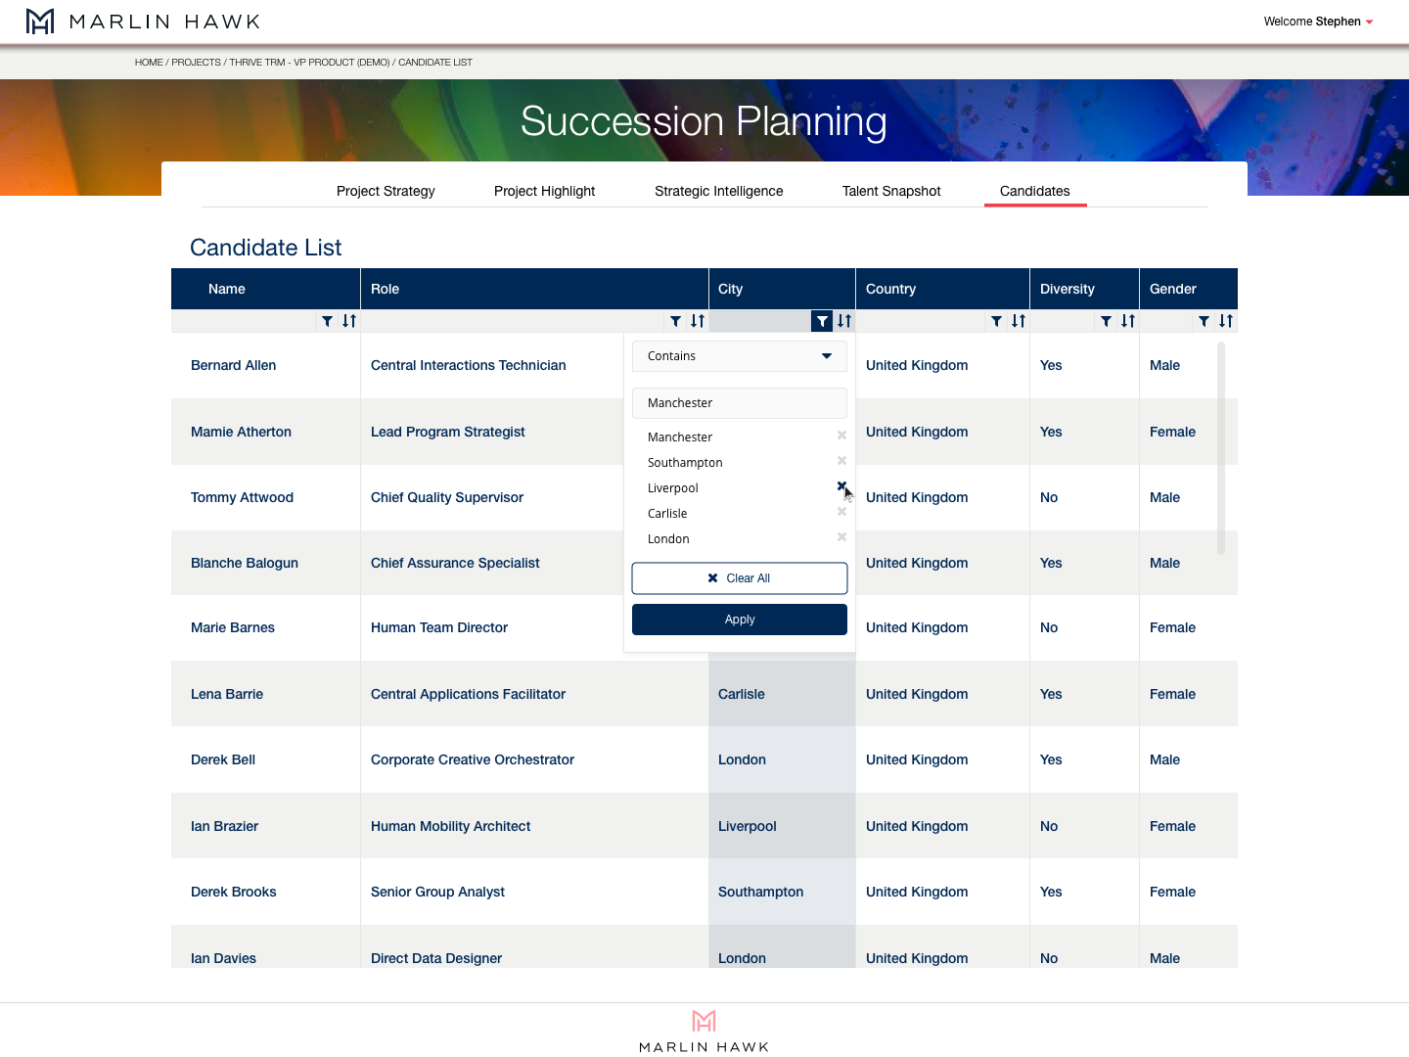Remove London from the filter list
The width and height of the screenshot is (1409, 1057).
point(841,537)
